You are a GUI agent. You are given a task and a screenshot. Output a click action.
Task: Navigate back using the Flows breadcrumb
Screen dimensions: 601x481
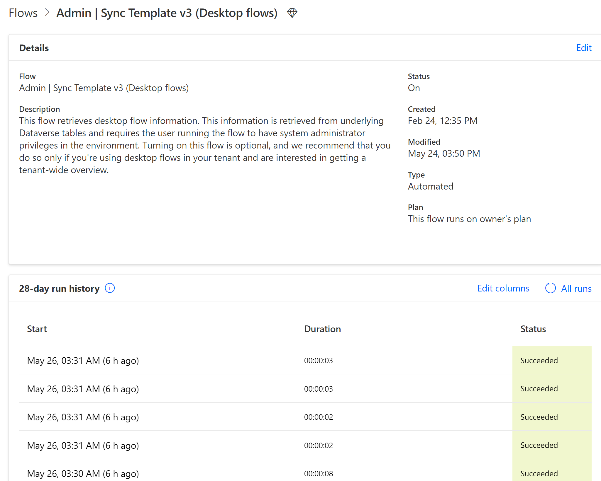coord(23,13)
